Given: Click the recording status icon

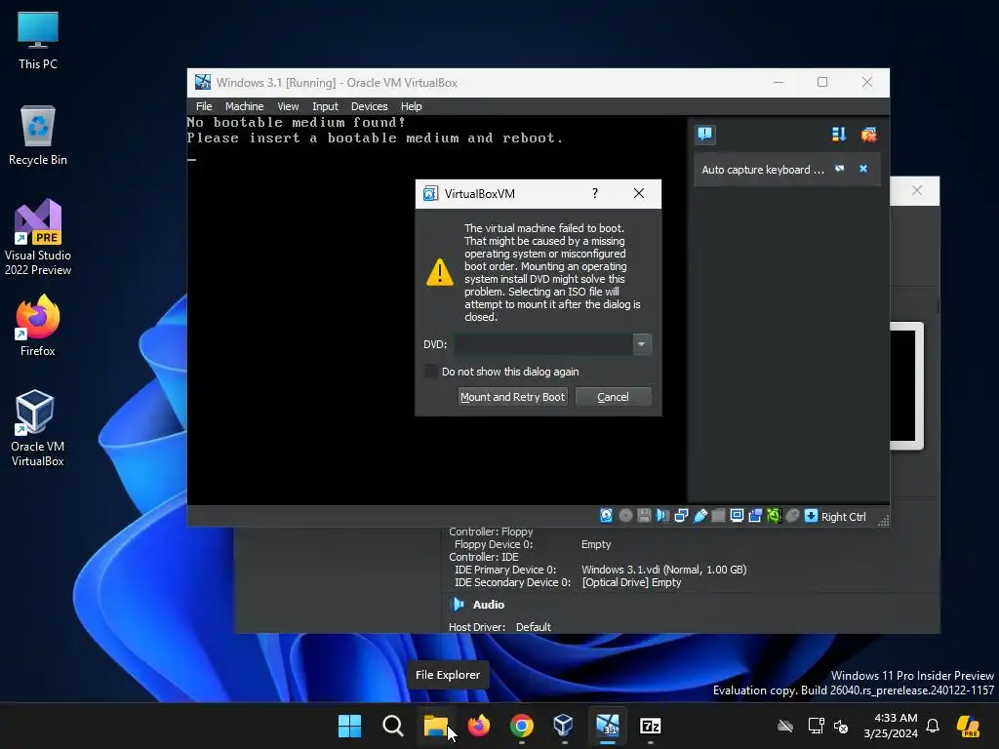Looking at the screenshot, I should [x=755, y=516].
